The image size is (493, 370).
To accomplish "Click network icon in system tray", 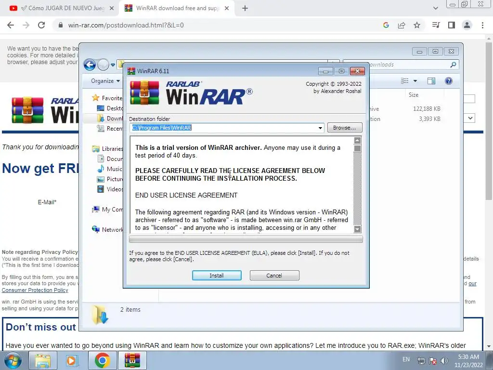I will tap(421, 361).
